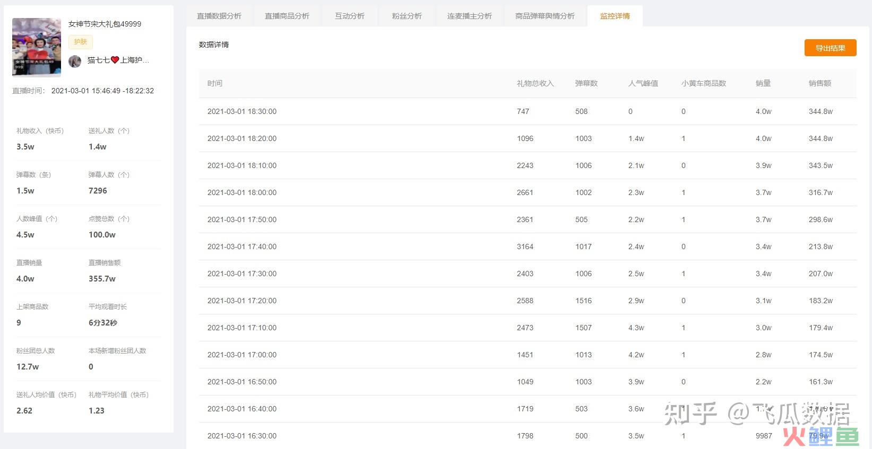The image size is (872, 449).
Task: Click sales amount 213.8w
Action: [x=821, y=246]
